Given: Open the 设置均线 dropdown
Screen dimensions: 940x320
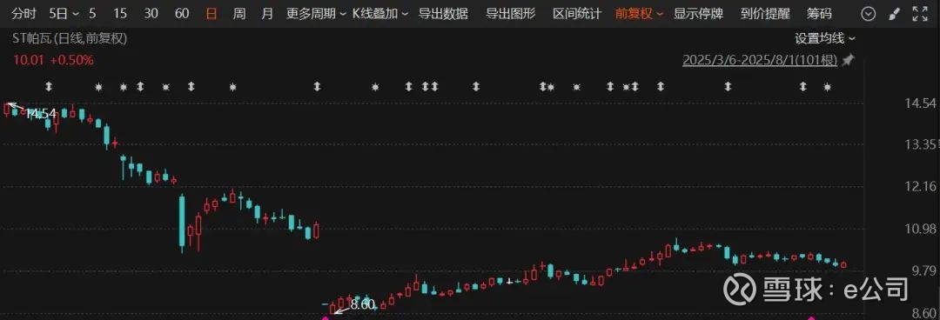Looking at the screenshot, I should pos(825,39).
